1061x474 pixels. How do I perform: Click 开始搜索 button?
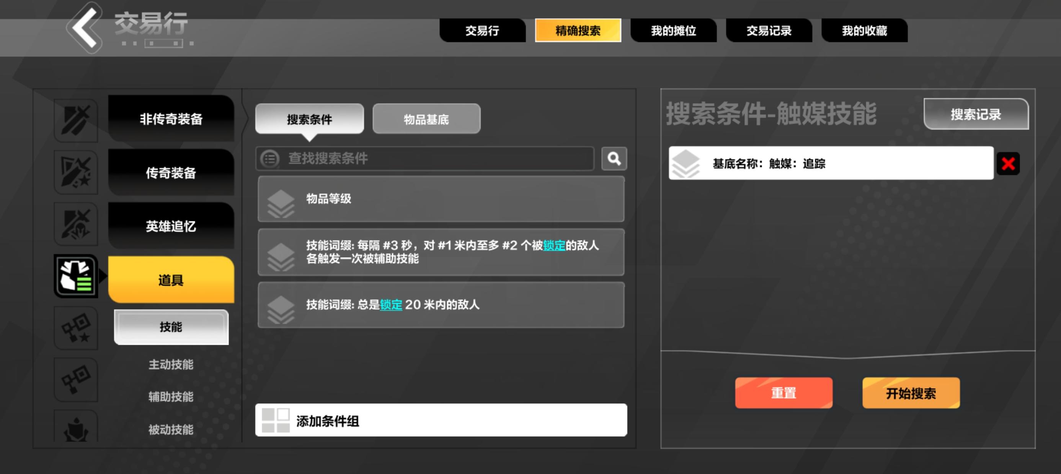(911, 393)
